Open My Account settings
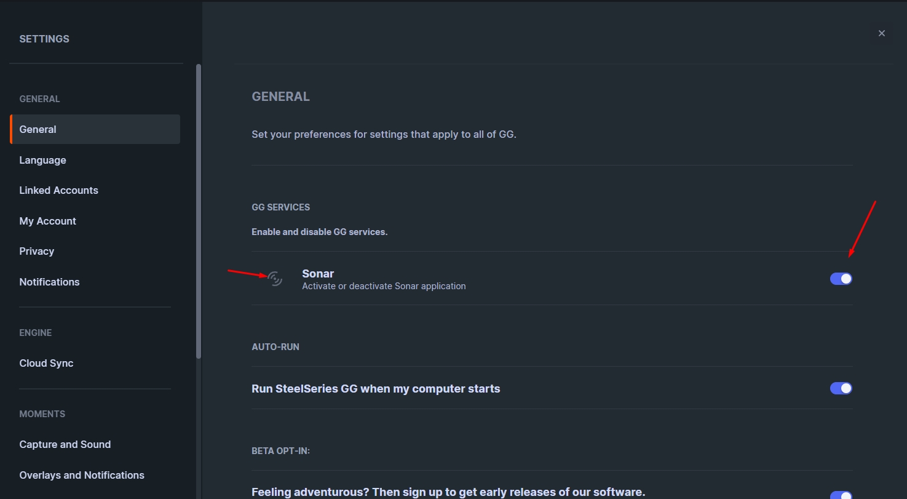The width and height of the screenshot is (907, 499). [x=47, y=221]
